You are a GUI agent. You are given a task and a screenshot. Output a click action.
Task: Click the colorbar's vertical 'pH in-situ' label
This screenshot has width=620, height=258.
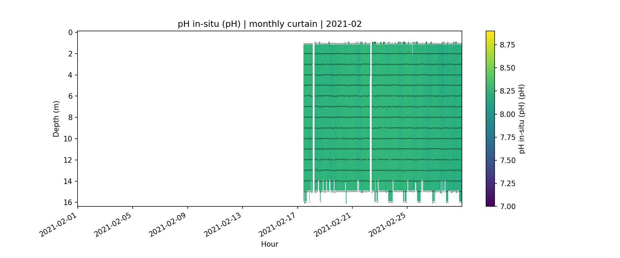click(x=522, y=119)
